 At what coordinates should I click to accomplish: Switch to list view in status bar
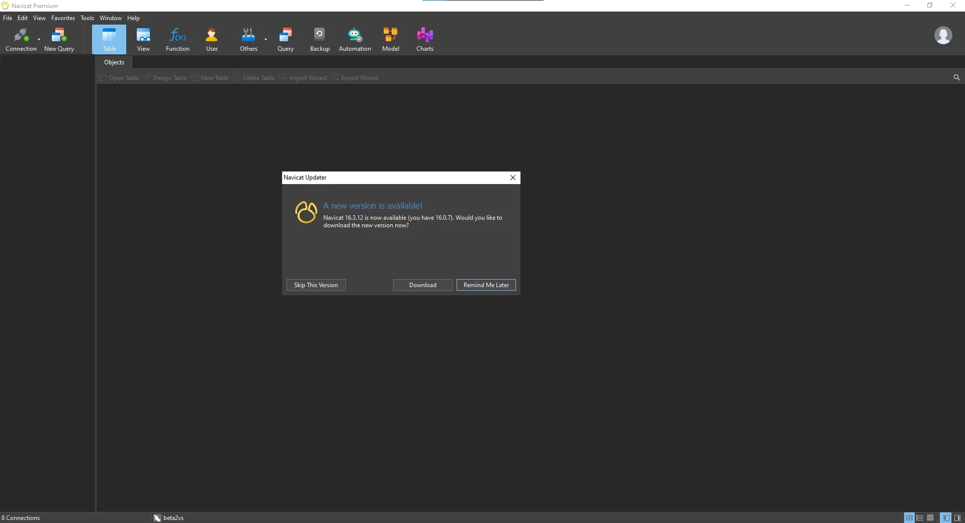click(x=920, y=517)
